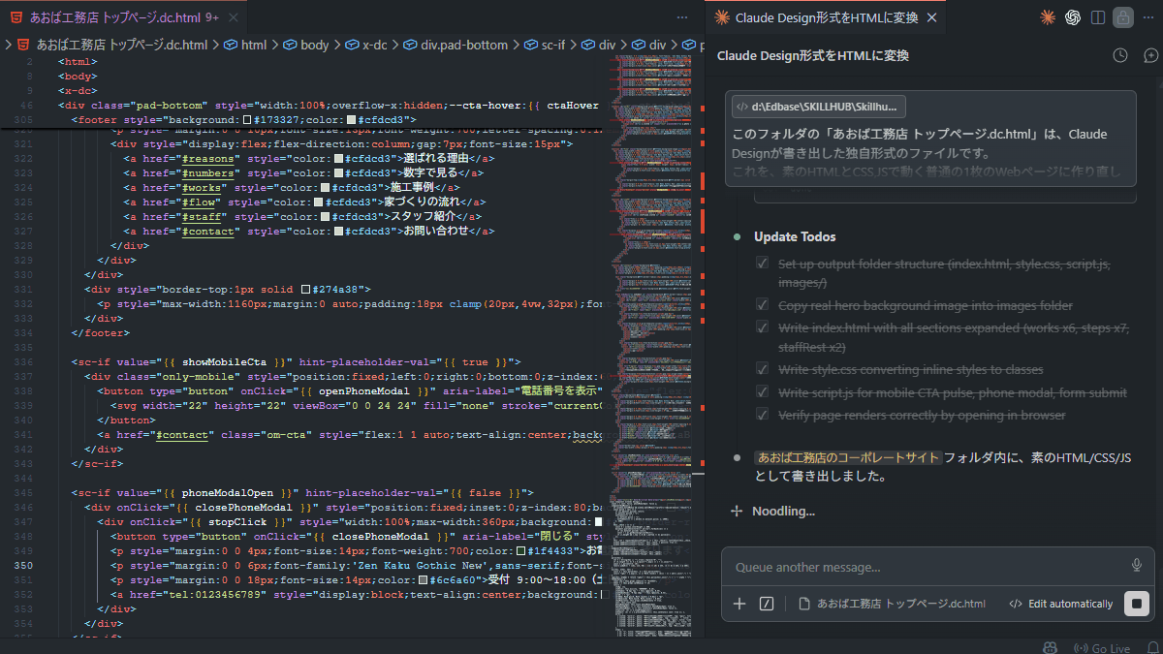Click the Noodling... status text

click(783, 511)
